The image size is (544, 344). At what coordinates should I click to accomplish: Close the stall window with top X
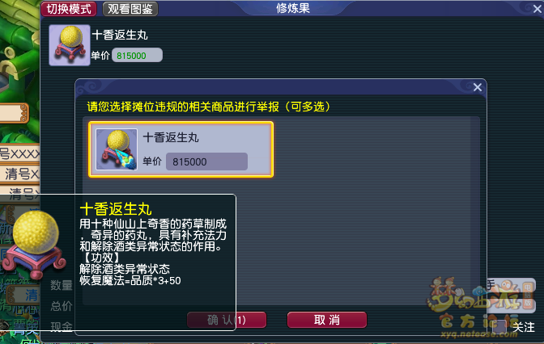(x=538, y=8)
